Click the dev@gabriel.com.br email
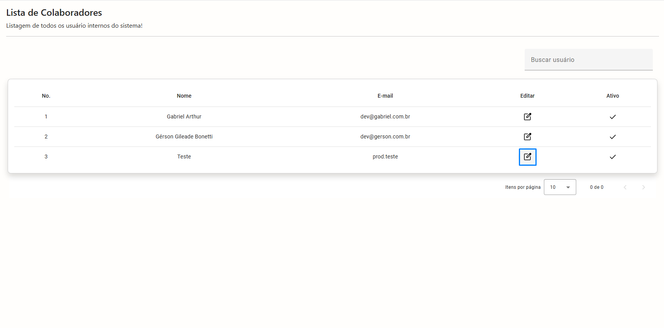Viewport: 664px width, 328px height. click(x=385, y=117)
